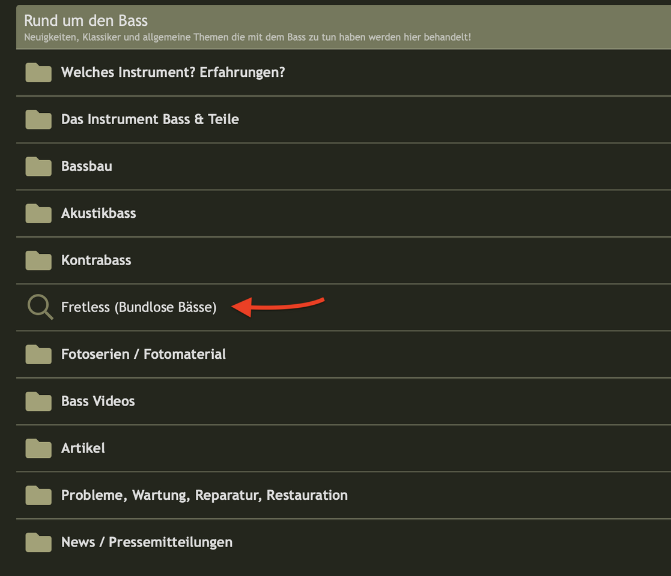This screenshot has width=671, height=576.
Task: Click the Kontrabass folder icon
Action: coord(38,260)
